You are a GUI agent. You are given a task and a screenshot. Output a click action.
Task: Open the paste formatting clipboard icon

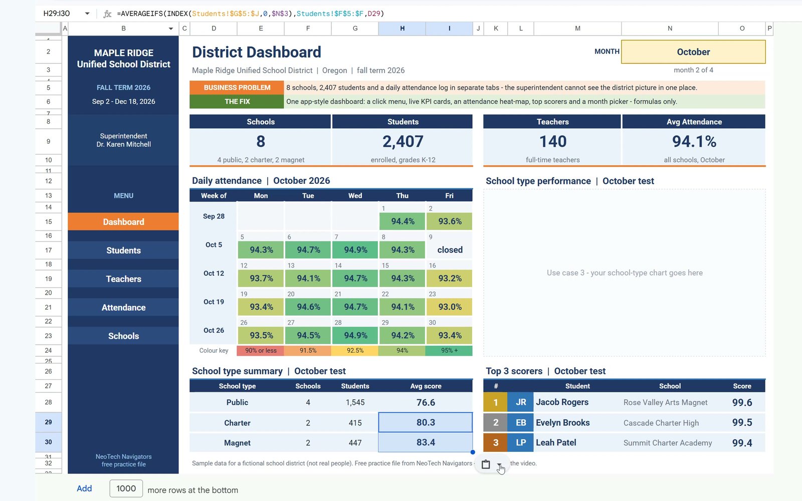(485, 464)
